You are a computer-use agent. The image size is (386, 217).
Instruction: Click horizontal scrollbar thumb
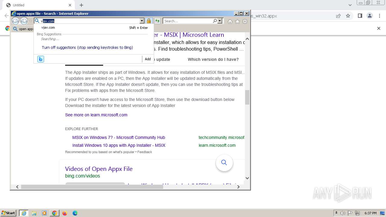pyautogui.click(x=92, y=187)
